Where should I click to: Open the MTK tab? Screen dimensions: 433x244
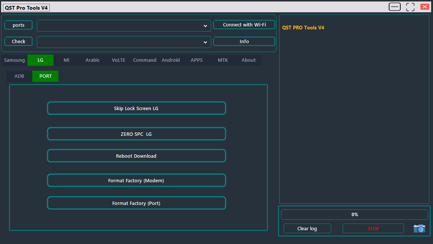[x=223, y=60]
